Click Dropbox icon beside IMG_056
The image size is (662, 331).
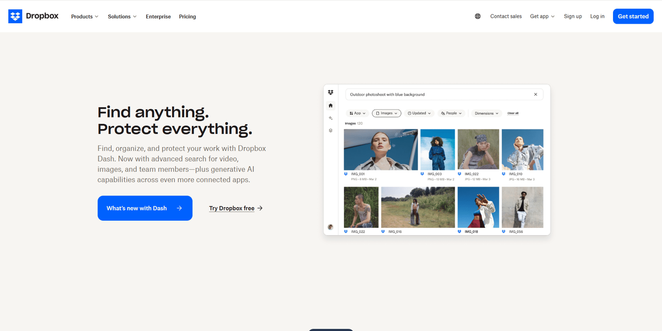click(504, 232)
